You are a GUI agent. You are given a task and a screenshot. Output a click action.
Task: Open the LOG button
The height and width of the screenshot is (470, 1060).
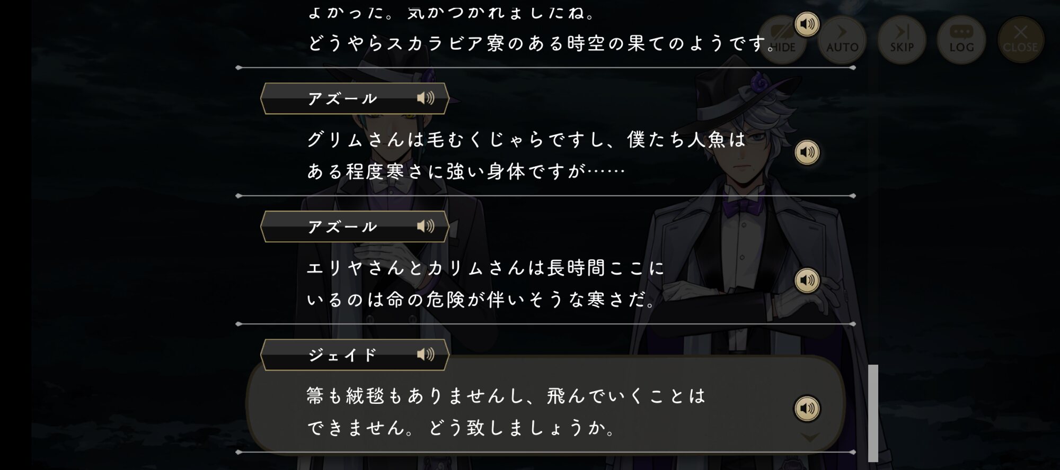(x=961, y=40)
